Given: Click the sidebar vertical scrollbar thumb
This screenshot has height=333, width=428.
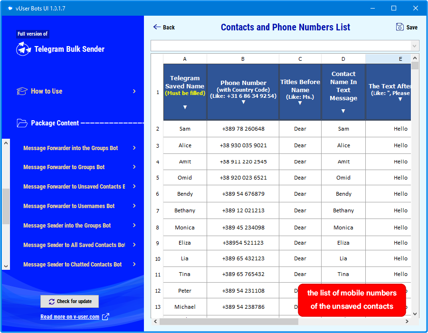Looking at the screenshot, I should (6, 206).
